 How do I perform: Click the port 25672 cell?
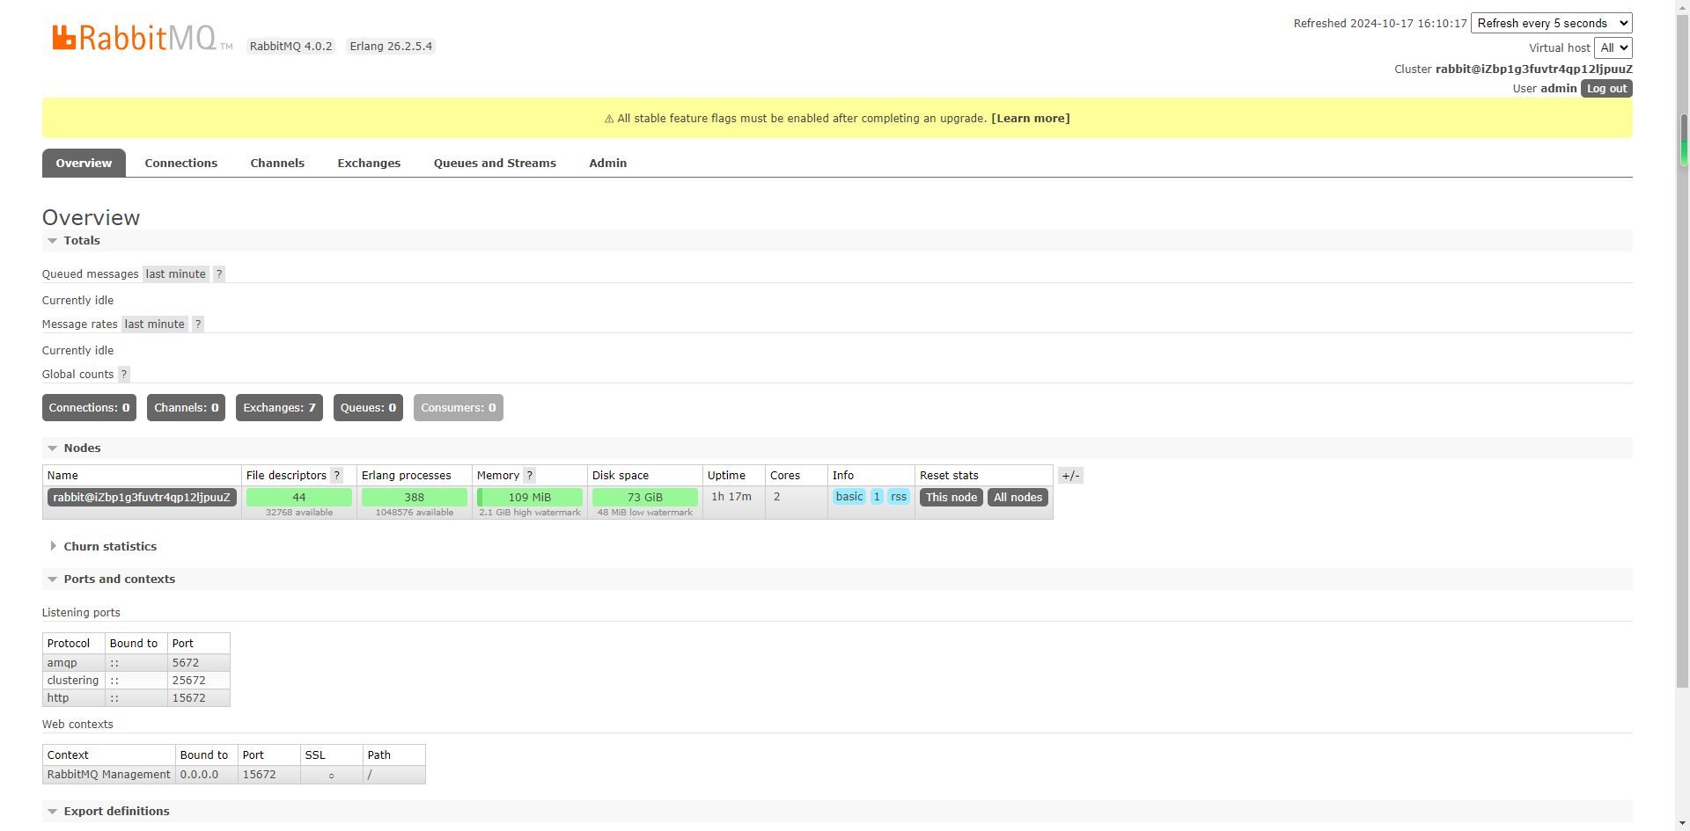[x=199, y=681]
